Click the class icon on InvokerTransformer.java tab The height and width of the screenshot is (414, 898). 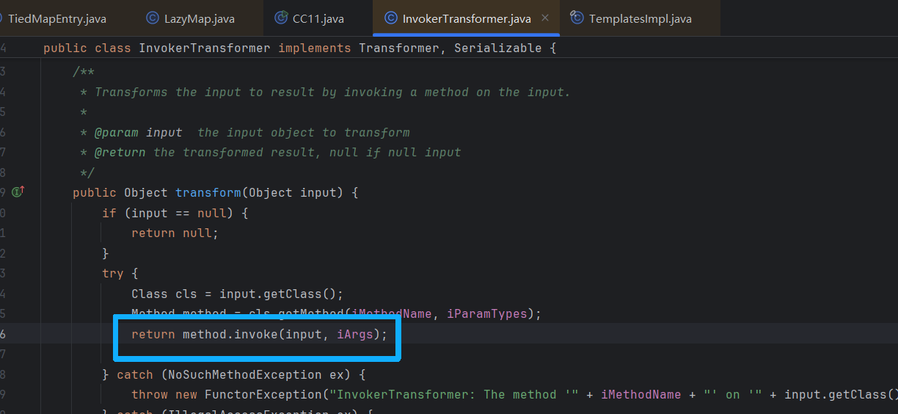[391, 18]
